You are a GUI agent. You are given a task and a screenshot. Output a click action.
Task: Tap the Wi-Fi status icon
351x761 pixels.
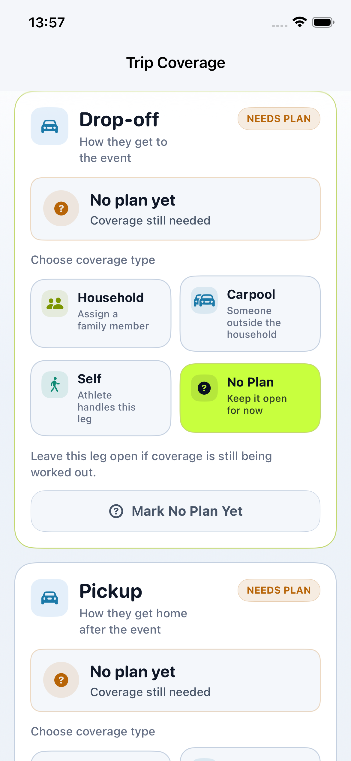pyautogui.click(x=299, y=22)
